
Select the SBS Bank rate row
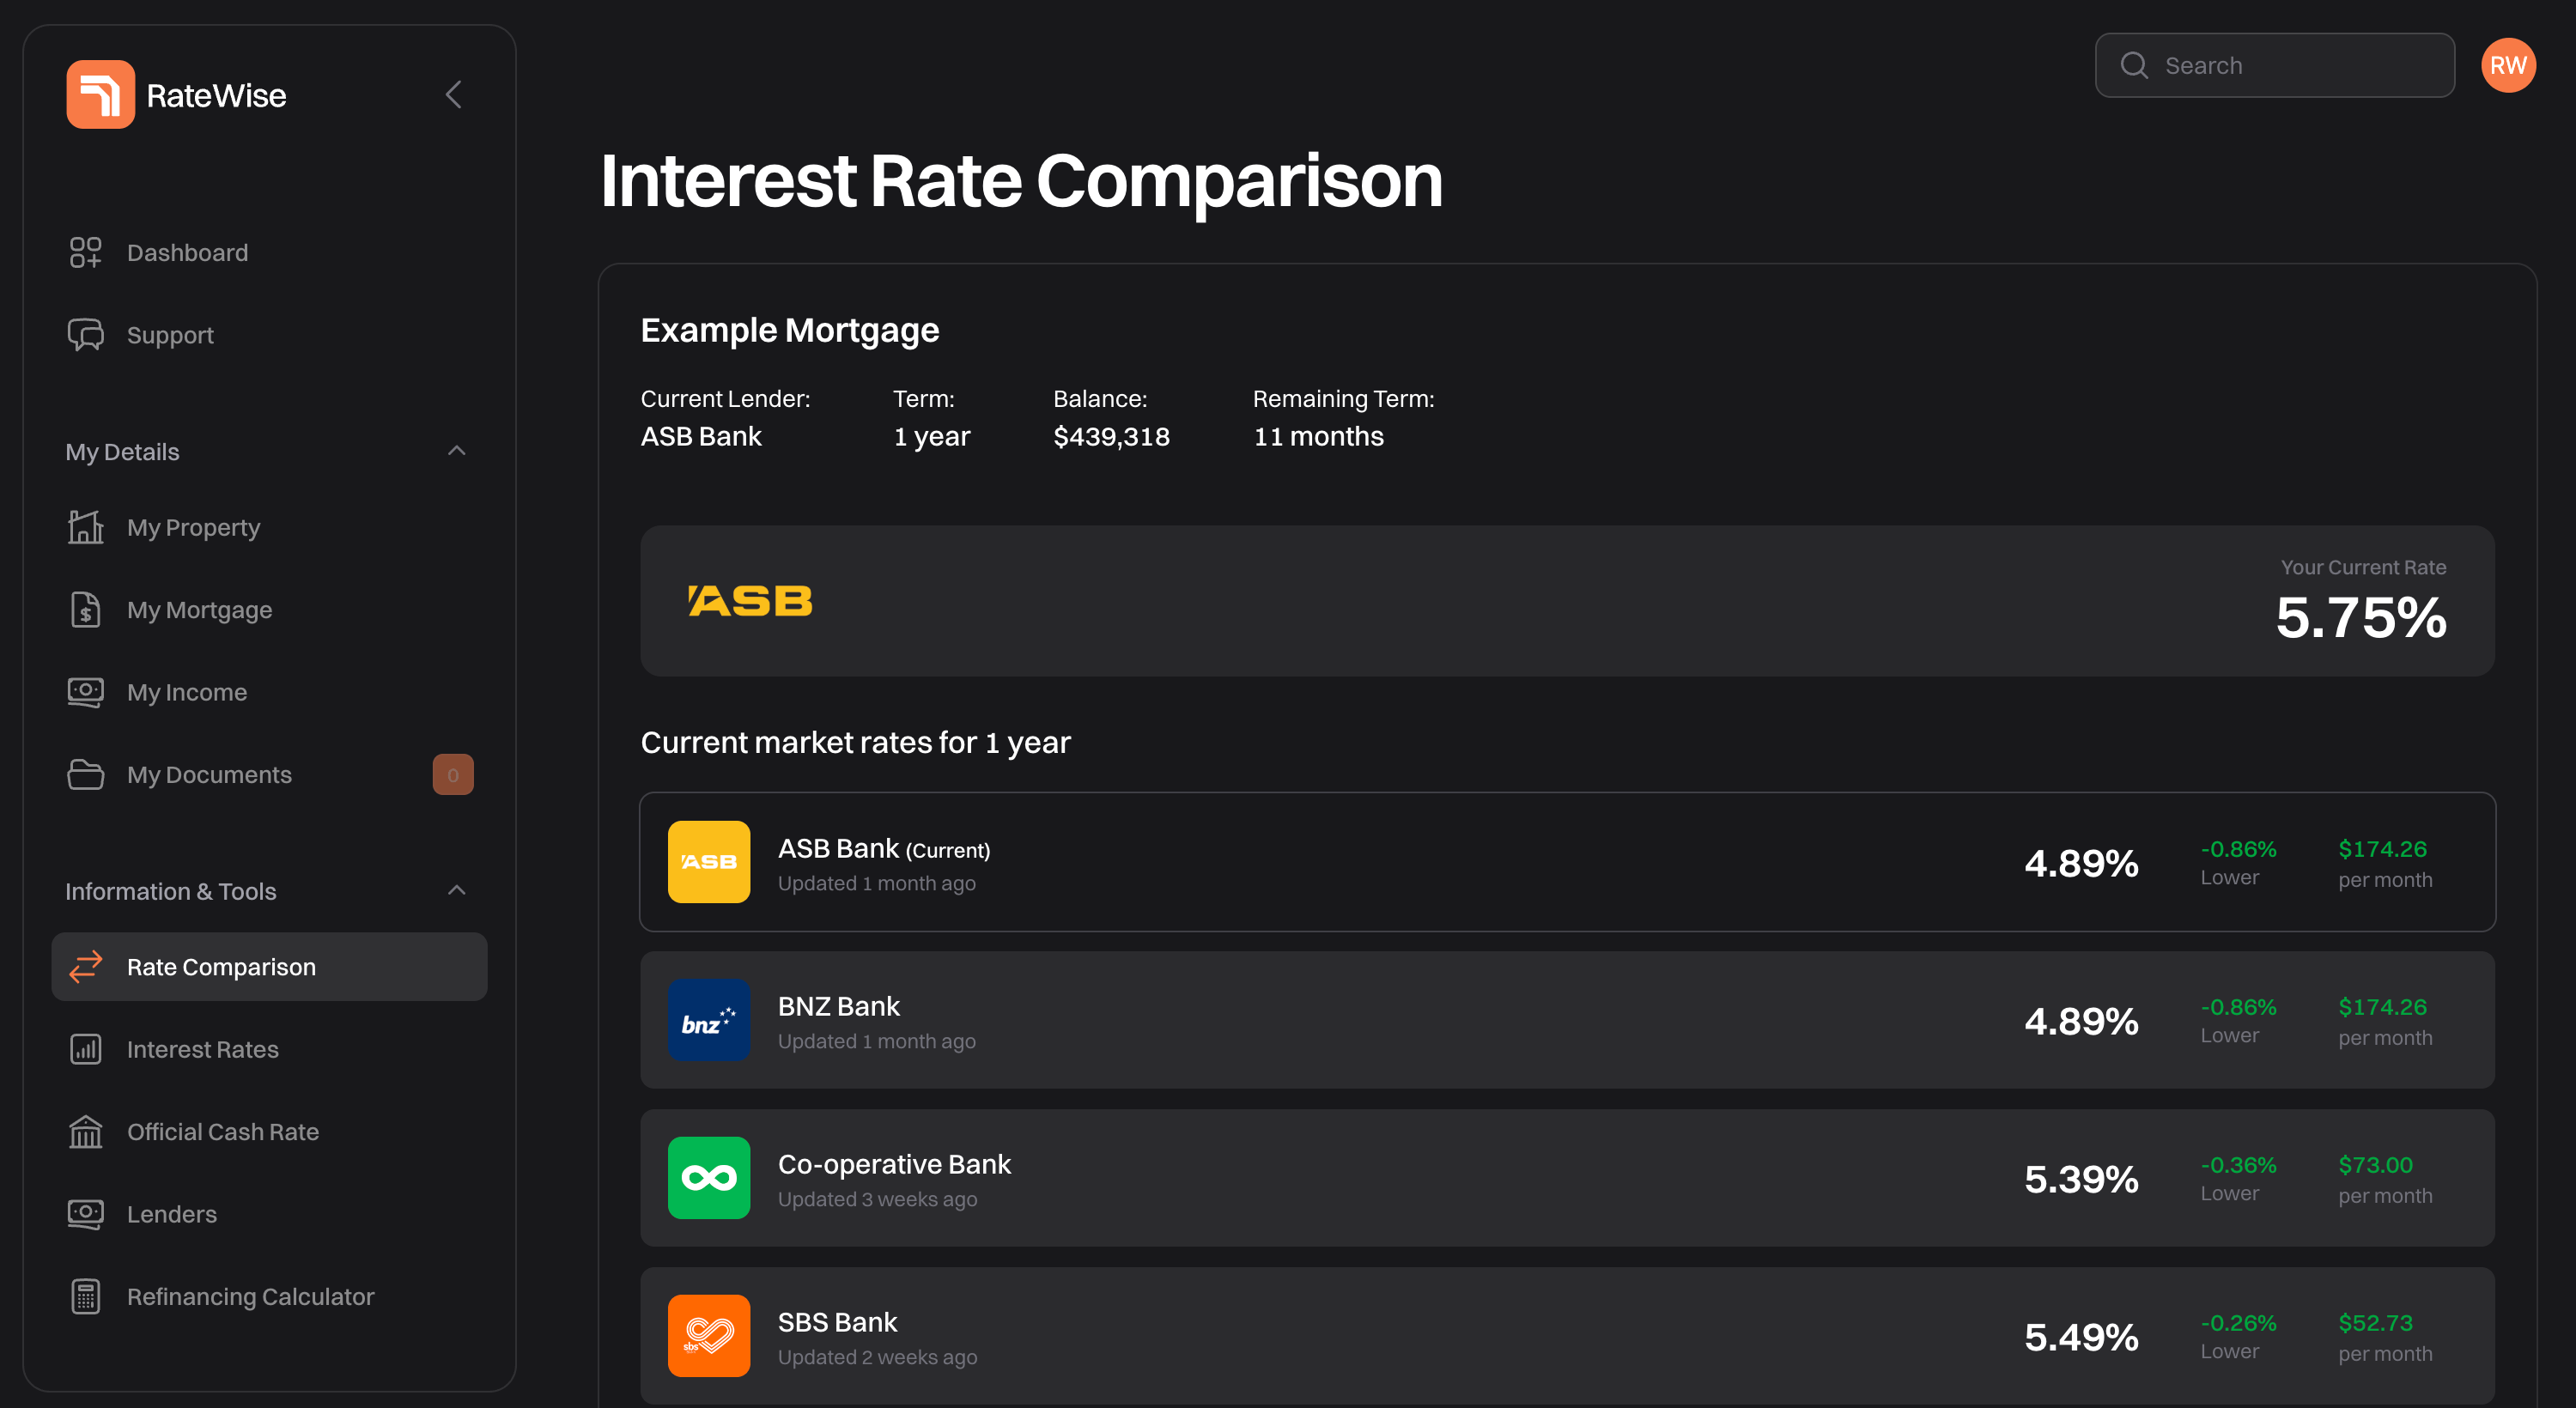1567,1336
